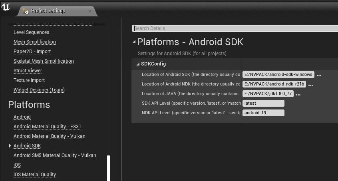Focus the Search Details field
Viewport: 338px width, 181px height.
coord(235,28)
